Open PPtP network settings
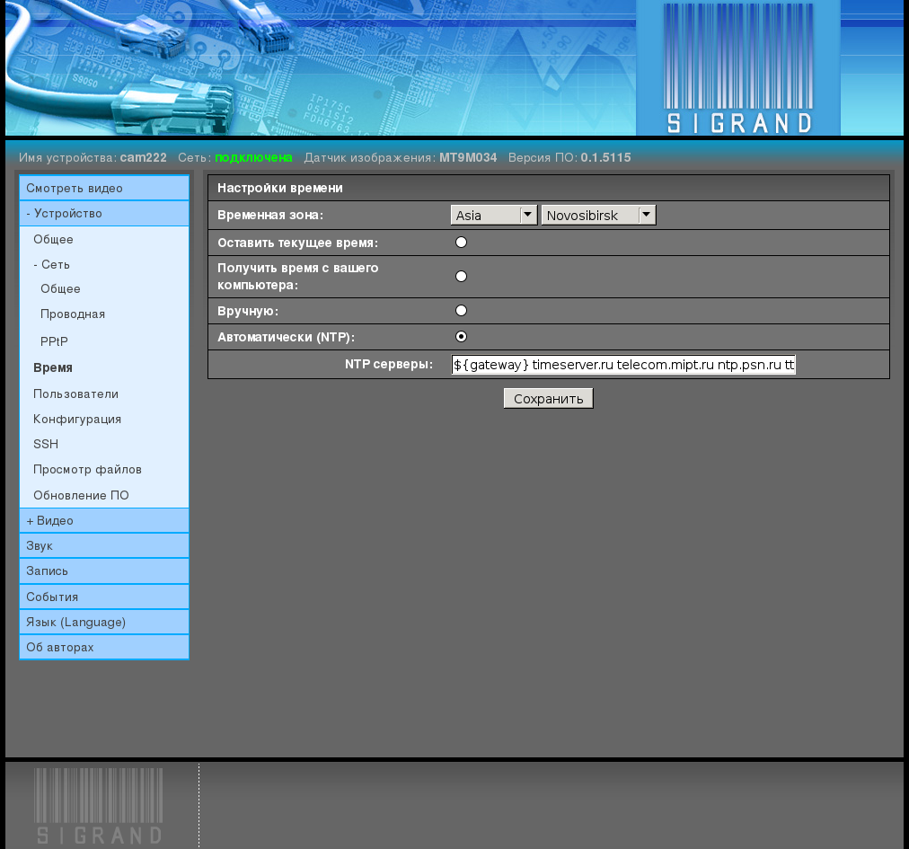 point(54,342)
